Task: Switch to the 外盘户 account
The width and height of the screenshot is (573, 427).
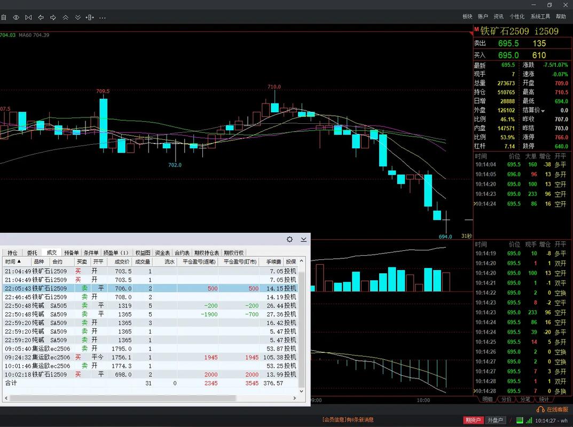Action: (x=494, y=421)
